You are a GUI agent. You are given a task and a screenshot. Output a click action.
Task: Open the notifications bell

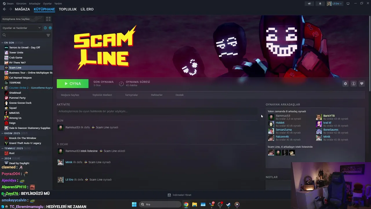pos(320,3)
